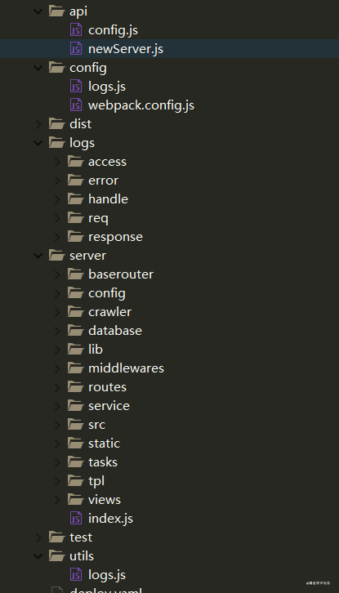Open config.js under api
Image resolution: width=339 pixels, height=593 pixels.
(x=113, y=30)
